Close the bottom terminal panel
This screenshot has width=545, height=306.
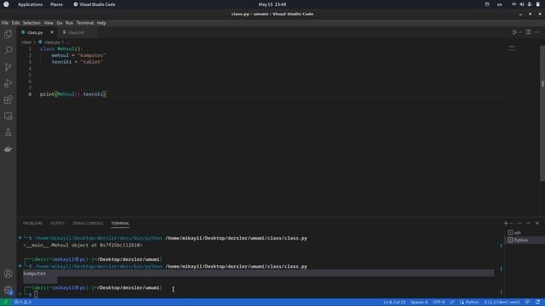[x=537, y=224]
